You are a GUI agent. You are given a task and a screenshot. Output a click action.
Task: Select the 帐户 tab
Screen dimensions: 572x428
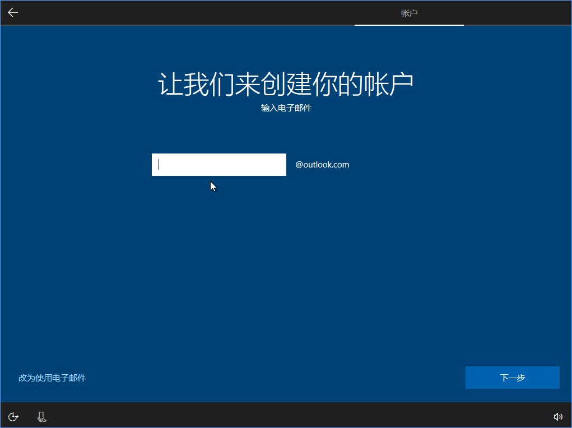pyautogui.click(x=409, y=13)
